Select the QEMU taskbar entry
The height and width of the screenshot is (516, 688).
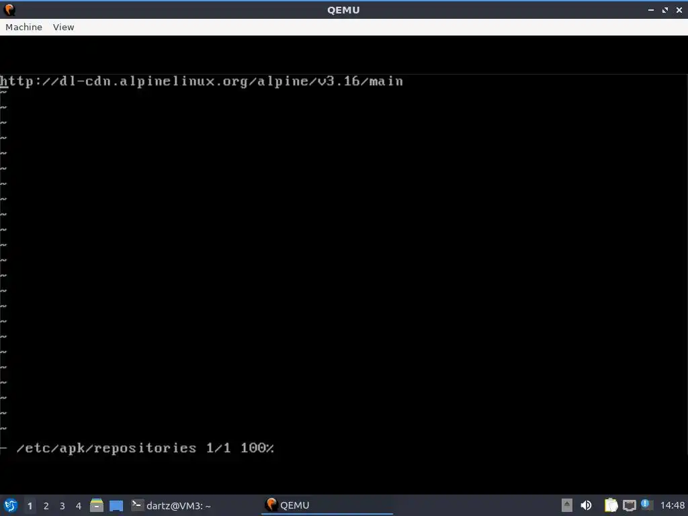(x=327, y=505)
